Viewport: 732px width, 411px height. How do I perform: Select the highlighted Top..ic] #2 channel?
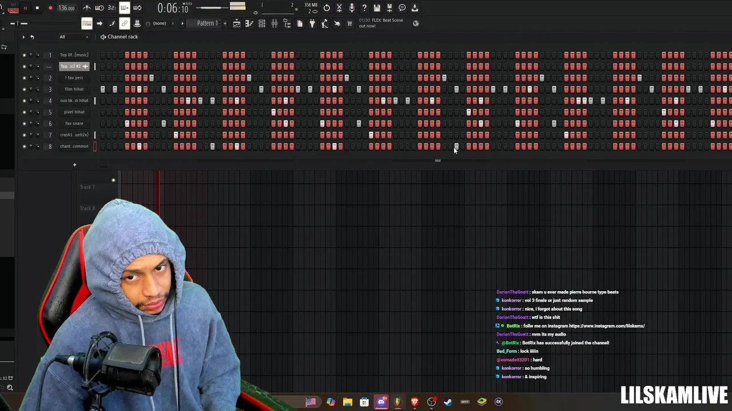pos(74,66)
